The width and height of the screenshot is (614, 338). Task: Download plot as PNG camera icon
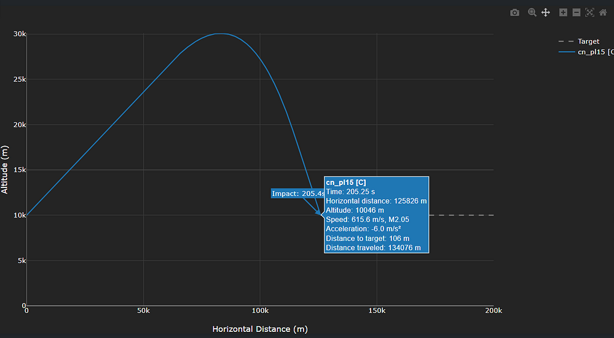(514, 12)
